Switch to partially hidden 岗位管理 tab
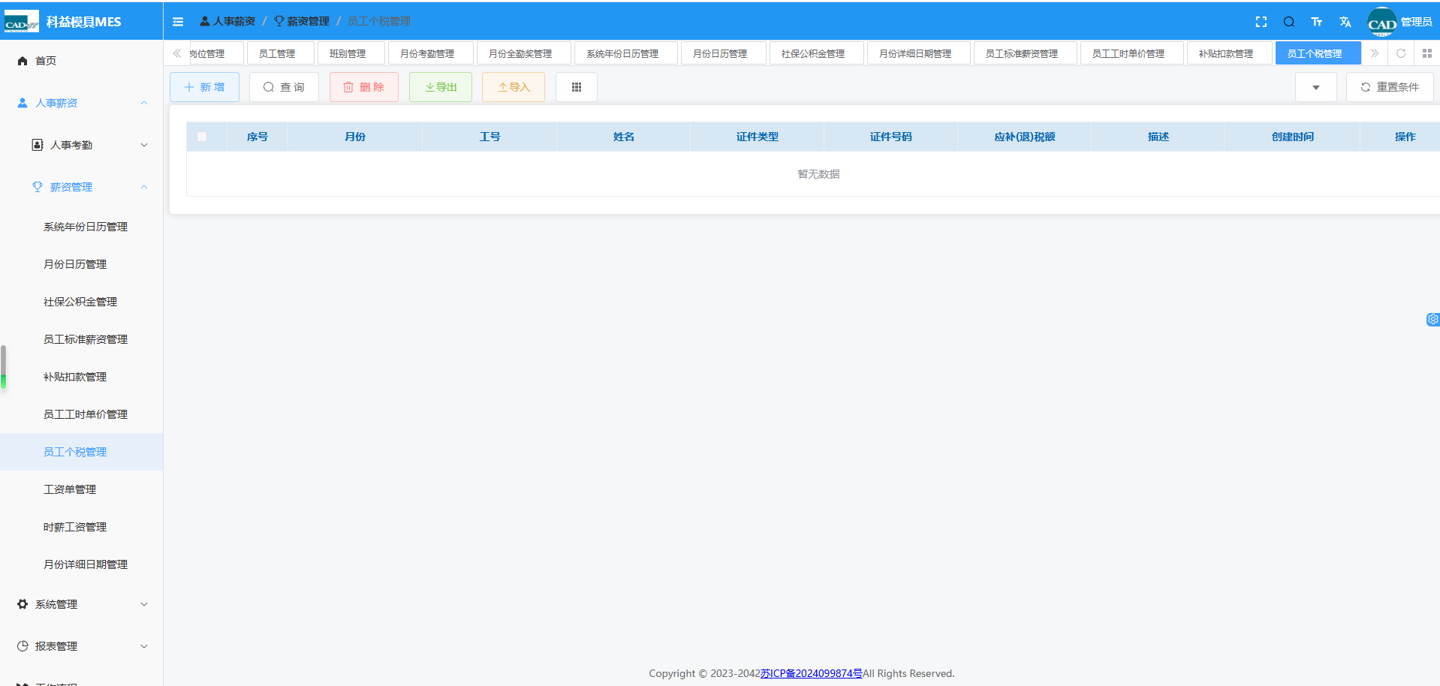This screenshot has height=686, width=1440. (x=216, y=53)
